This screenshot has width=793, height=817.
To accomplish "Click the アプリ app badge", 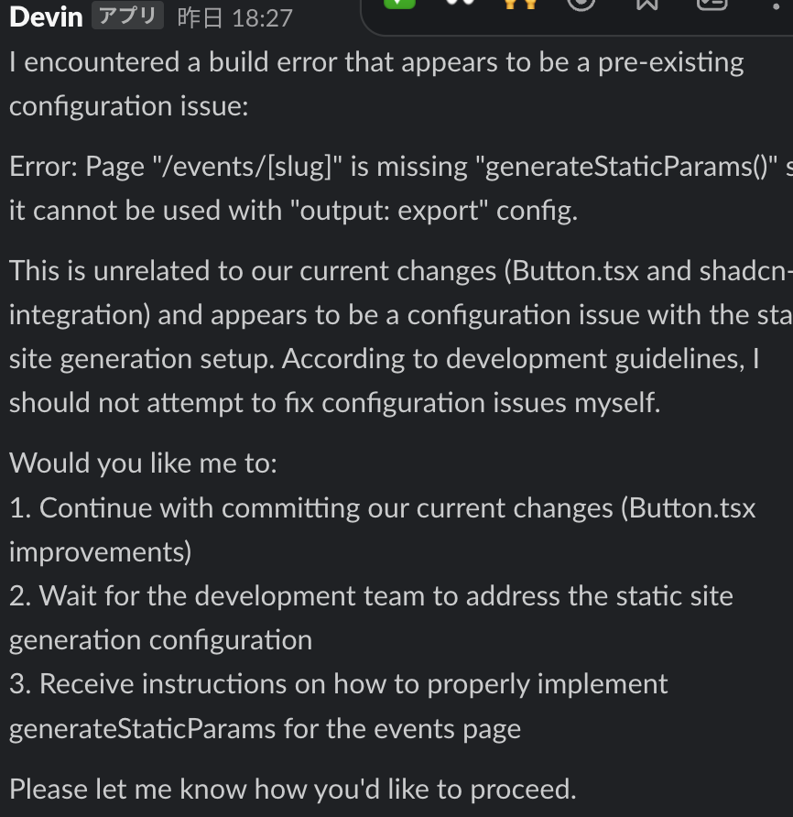I will pyautogui.click(x=127, y=16).
